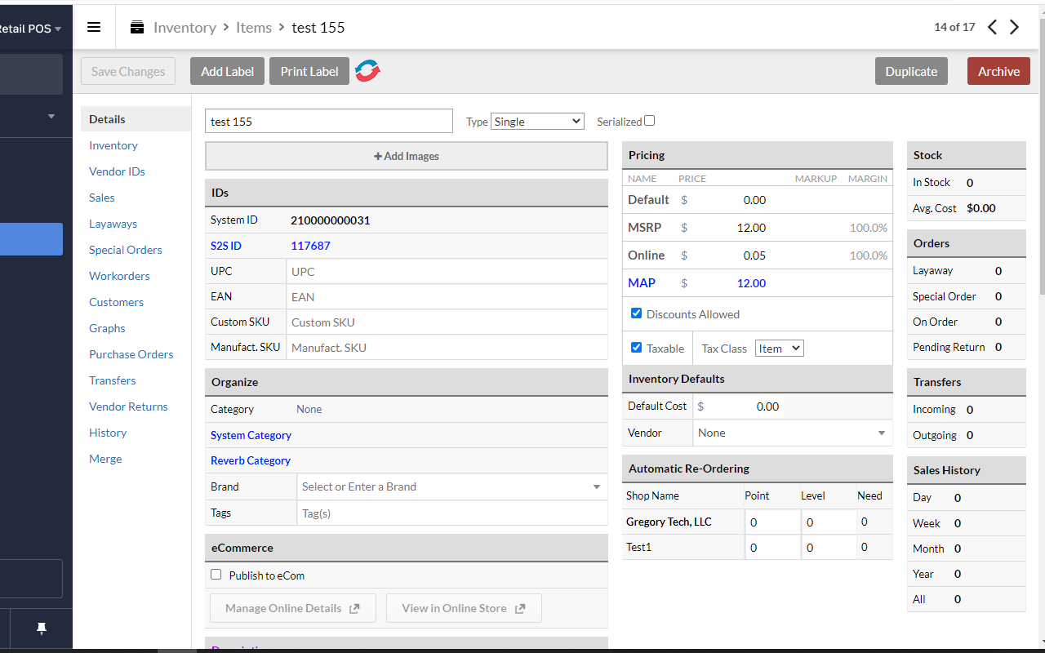Click the sync icon next to Print Label
1045x653 pixels.
pos(367,71)
